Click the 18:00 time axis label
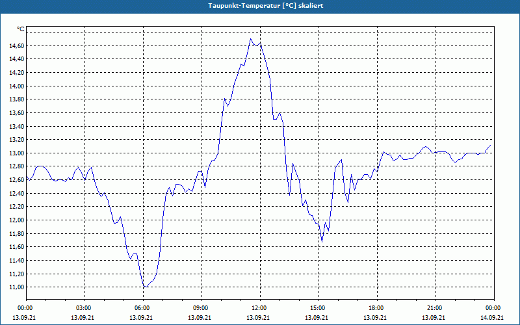The width and height of the screenshot is (520, 325). click(x=376, y=308)
